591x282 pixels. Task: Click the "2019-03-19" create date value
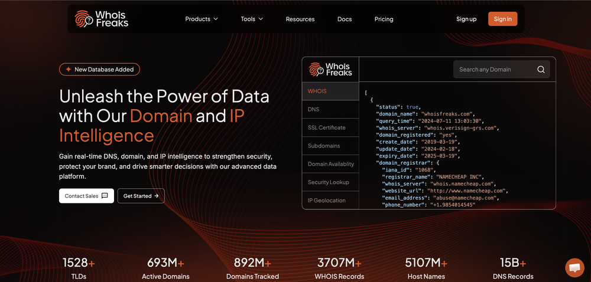click(x=440, y=142)
